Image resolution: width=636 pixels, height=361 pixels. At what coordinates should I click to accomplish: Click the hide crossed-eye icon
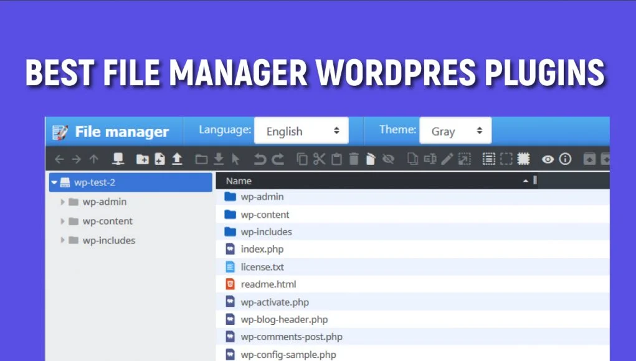tap(388, 159)
